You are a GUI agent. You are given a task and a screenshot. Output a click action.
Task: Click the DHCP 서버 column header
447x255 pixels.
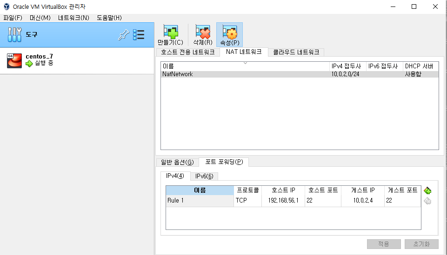(x=420, y=66)
